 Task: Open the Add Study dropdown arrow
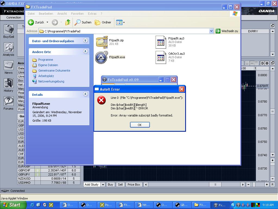[x=103, y=185]
